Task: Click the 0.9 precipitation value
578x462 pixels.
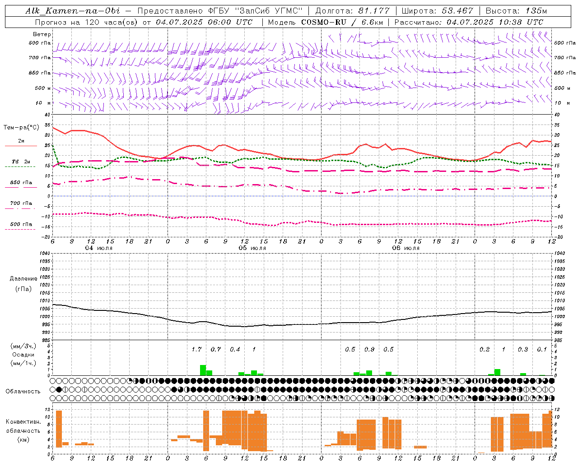Action: tap(369, 349)
